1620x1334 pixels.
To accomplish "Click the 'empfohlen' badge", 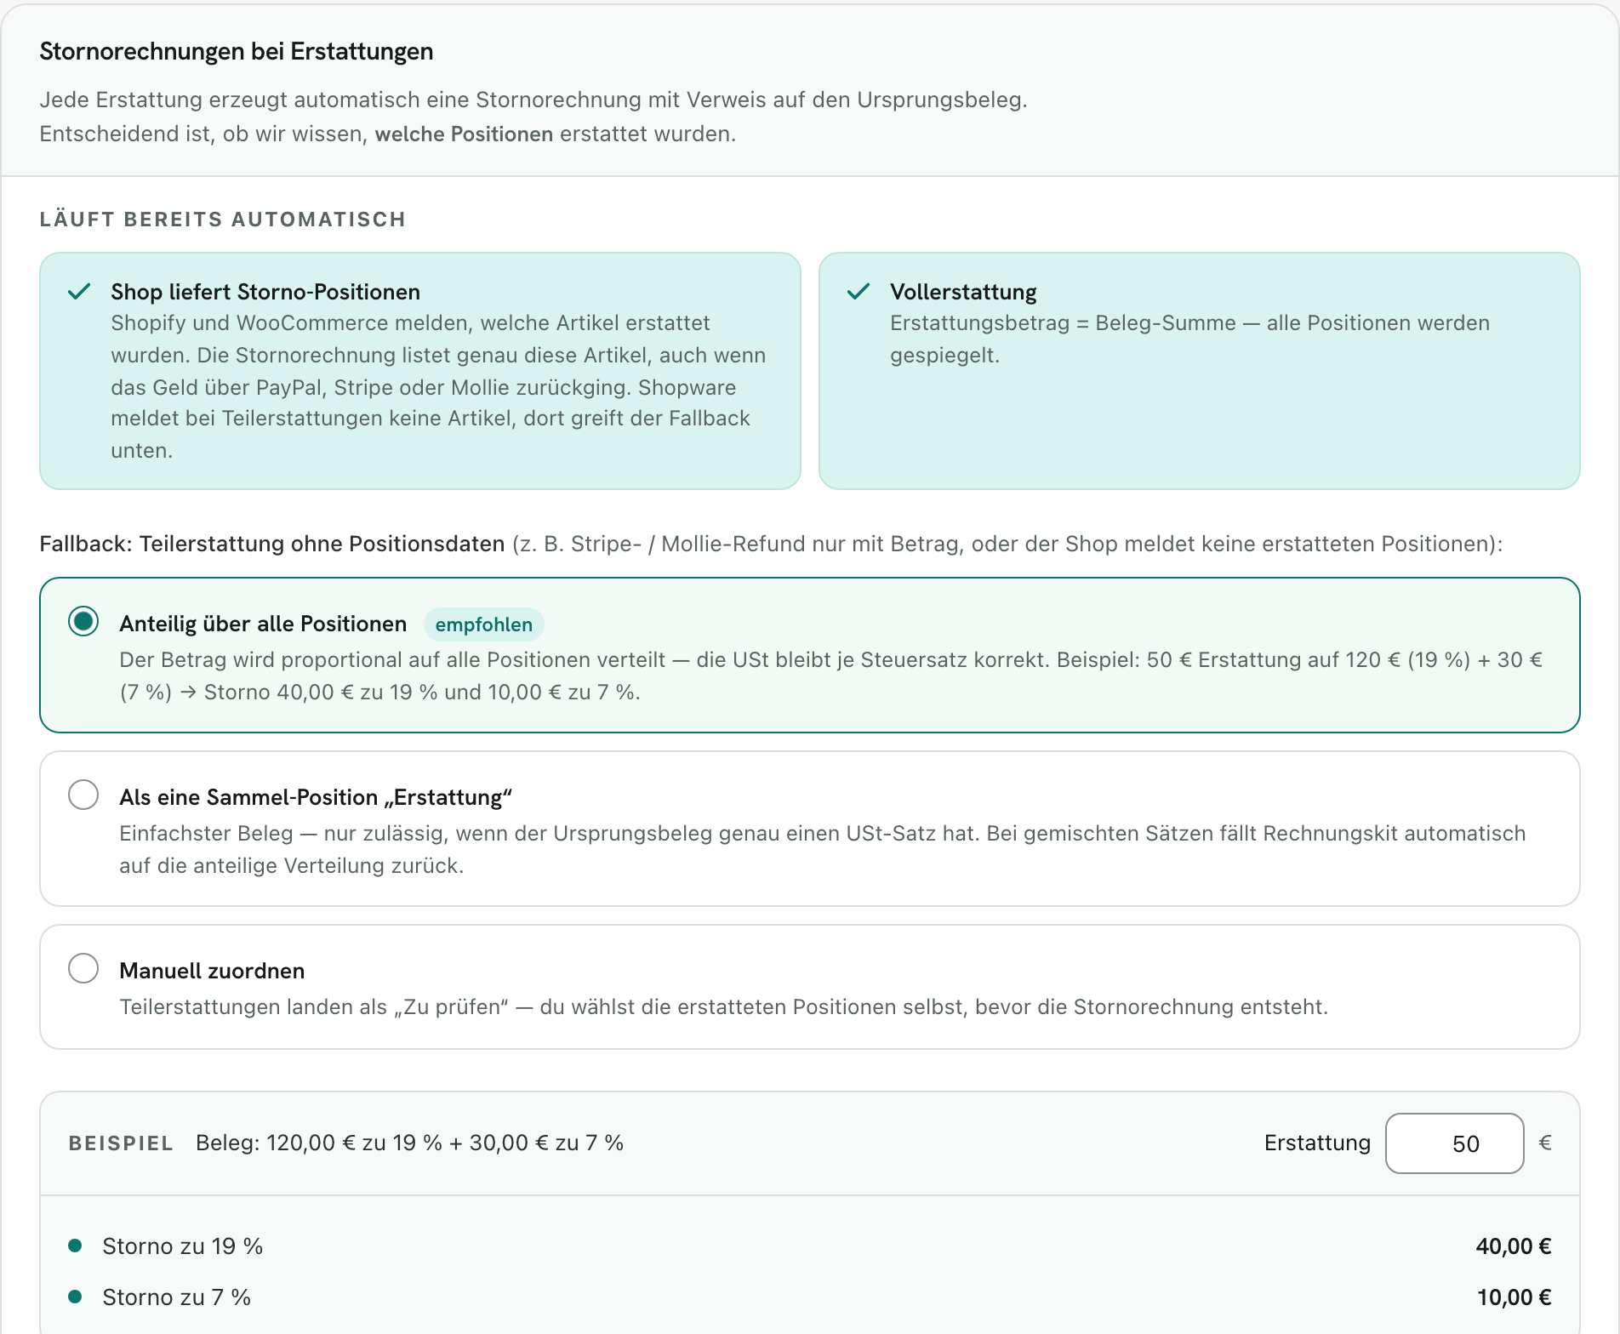I will [x=483, y=624].
